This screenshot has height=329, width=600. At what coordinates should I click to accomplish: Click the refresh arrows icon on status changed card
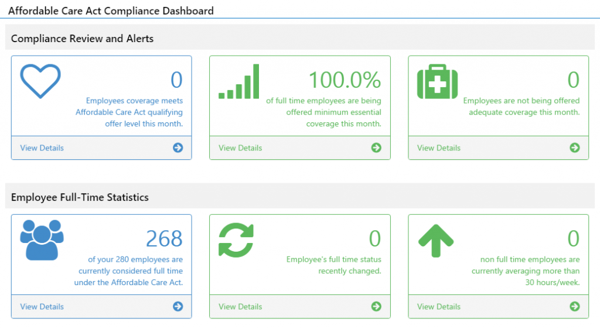(236, 240)
